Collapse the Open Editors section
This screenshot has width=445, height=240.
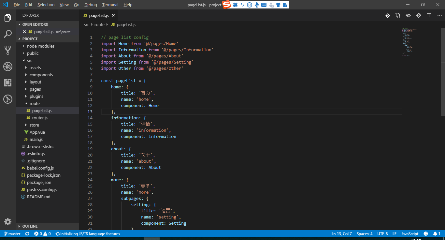point(48,24)
